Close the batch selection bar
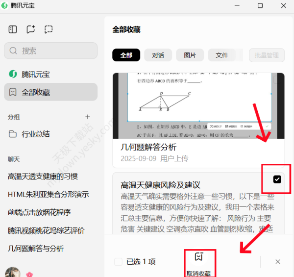The width and height of the screenshot is (294, 277). [x=278, y=262]
